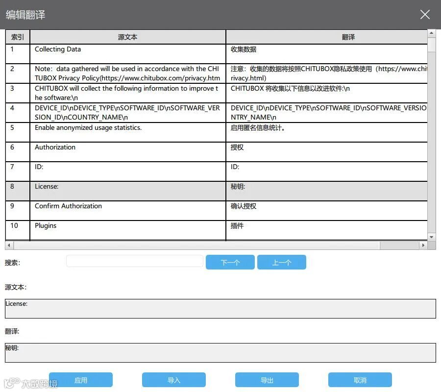Image resolution: width=441 pixels, height=392 pixels.
Task: Click the 翻译 edit box containing 秘钥:
Action: tap(220, 353)
